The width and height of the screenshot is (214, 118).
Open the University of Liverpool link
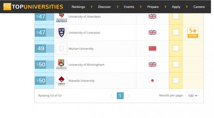[x=84, y=32]
